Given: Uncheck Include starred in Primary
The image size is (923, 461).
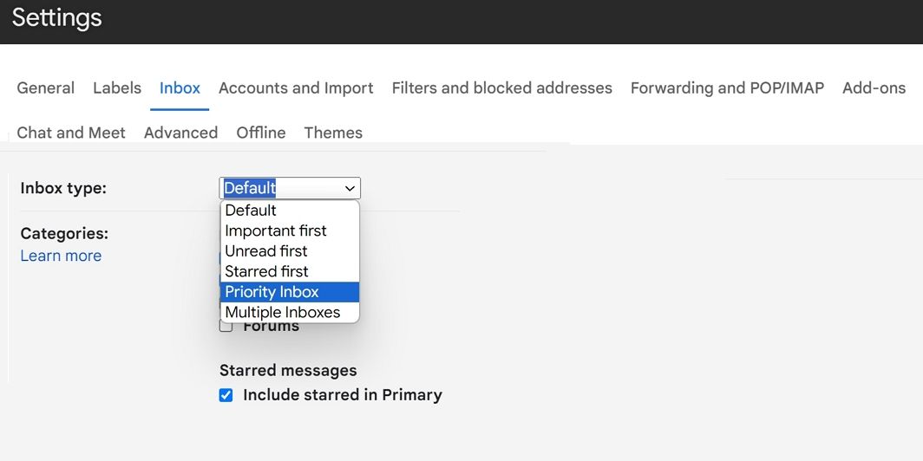Looking at the screenshot, I should (x=226, y=395).
